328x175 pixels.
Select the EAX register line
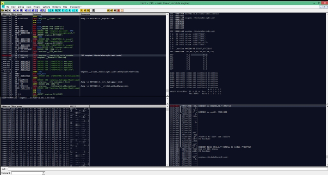(x=194, y=14)
